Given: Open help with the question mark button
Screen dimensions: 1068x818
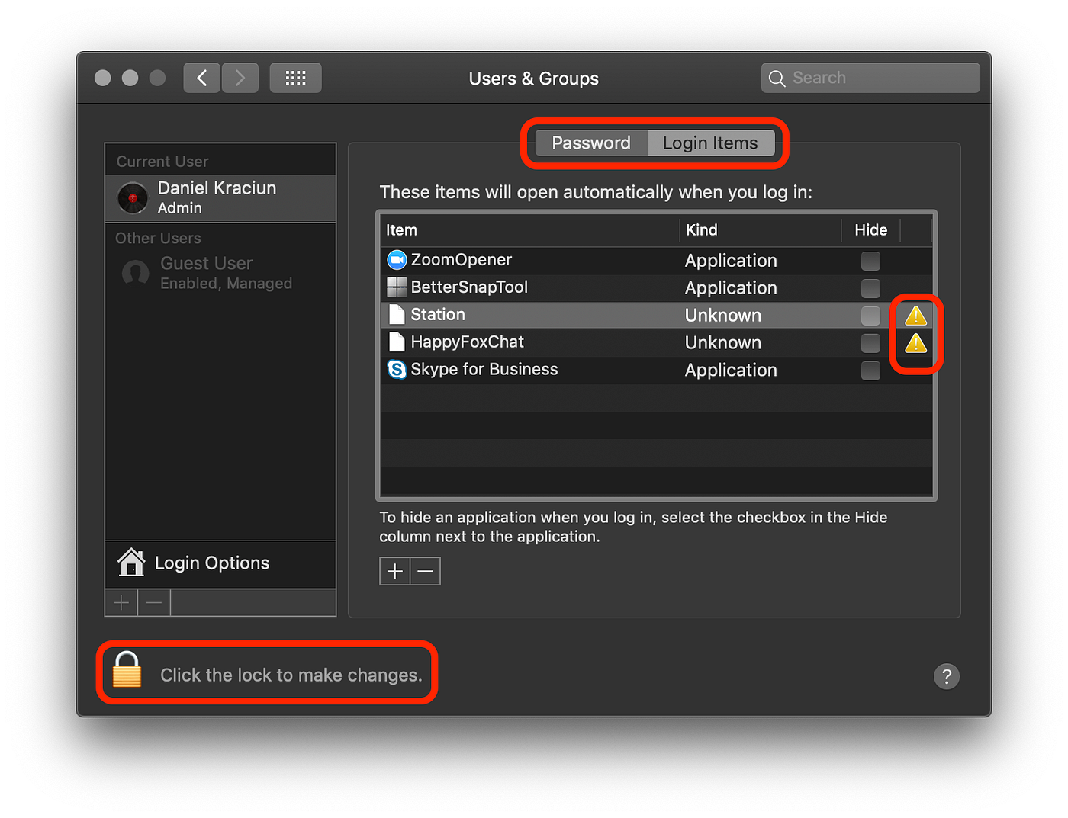Looking at the screenshot, I should click(x=947, y=676).
